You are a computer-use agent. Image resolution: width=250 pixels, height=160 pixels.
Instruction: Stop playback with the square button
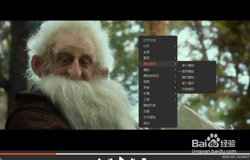144,159
